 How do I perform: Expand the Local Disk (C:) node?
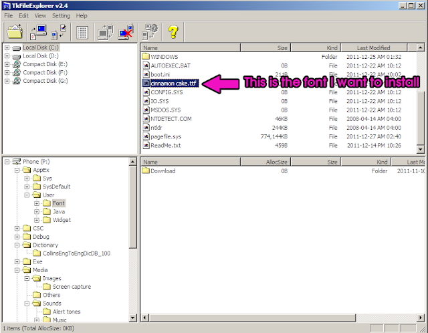click(7, 47)
